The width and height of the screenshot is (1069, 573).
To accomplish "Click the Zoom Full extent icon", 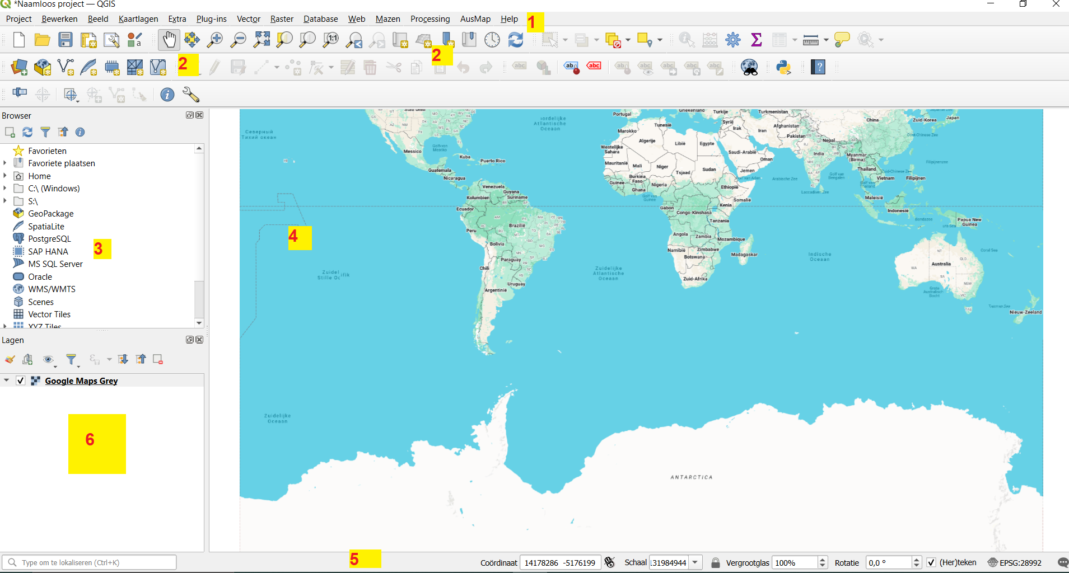I will (262, 40).
